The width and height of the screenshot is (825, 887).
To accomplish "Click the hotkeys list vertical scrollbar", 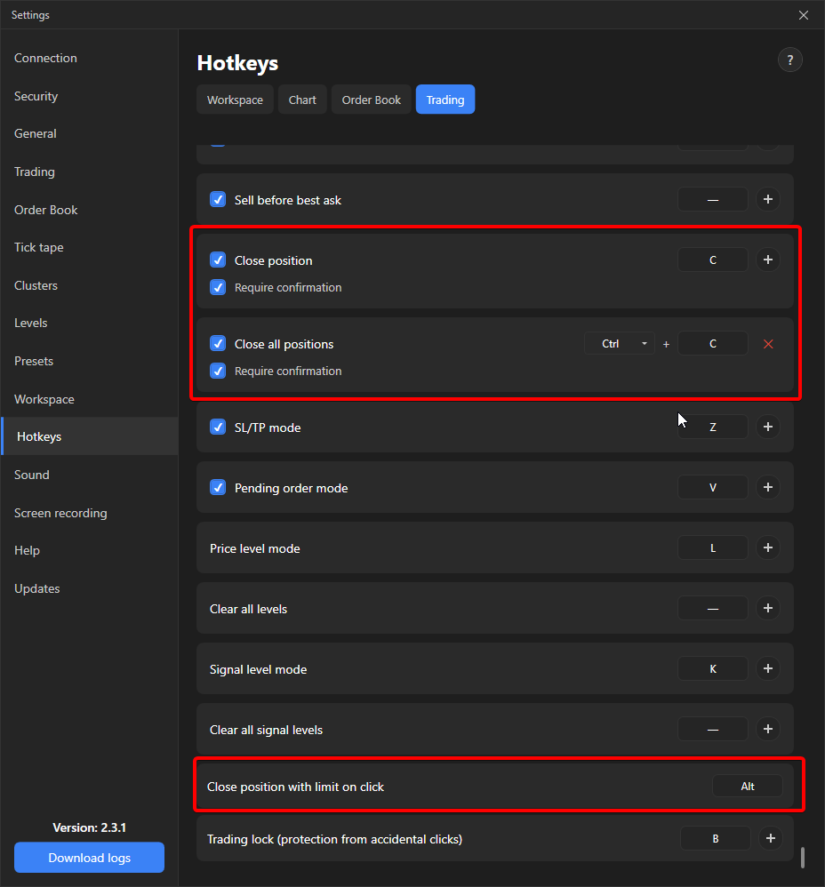I will (803, 857).
